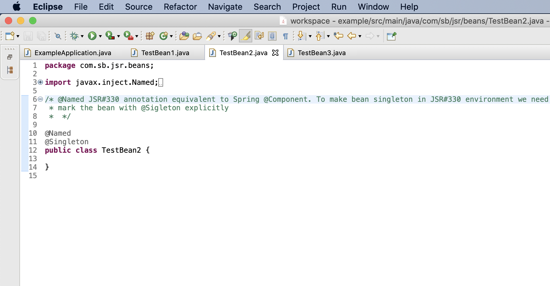Open the Coverage dropdown arrow

(x=119, y=36)
